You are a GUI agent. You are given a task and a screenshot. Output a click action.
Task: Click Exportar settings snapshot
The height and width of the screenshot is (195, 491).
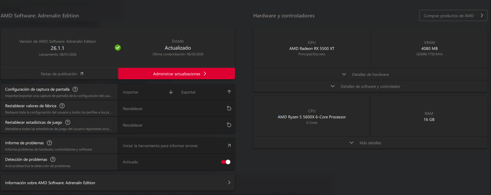[x=206, y=92]
